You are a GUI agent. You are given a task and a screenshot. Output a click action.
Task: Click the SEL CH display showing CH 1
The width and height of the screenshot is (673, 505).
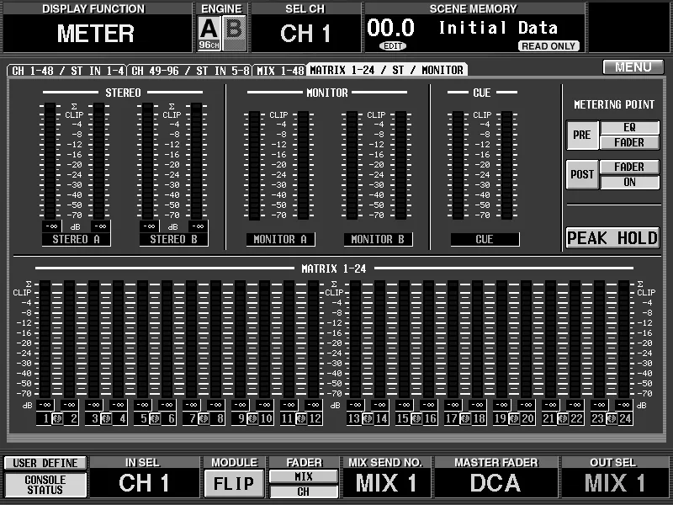coord(305,34)
